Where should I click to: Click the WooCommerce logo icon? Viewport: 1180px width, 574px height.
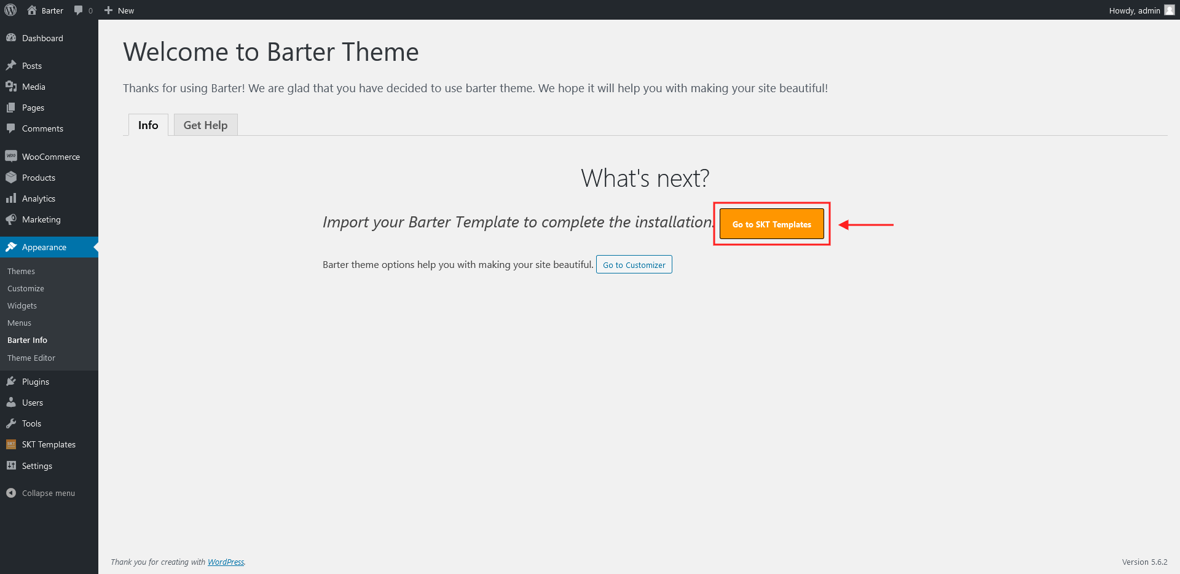coord(11,156)
